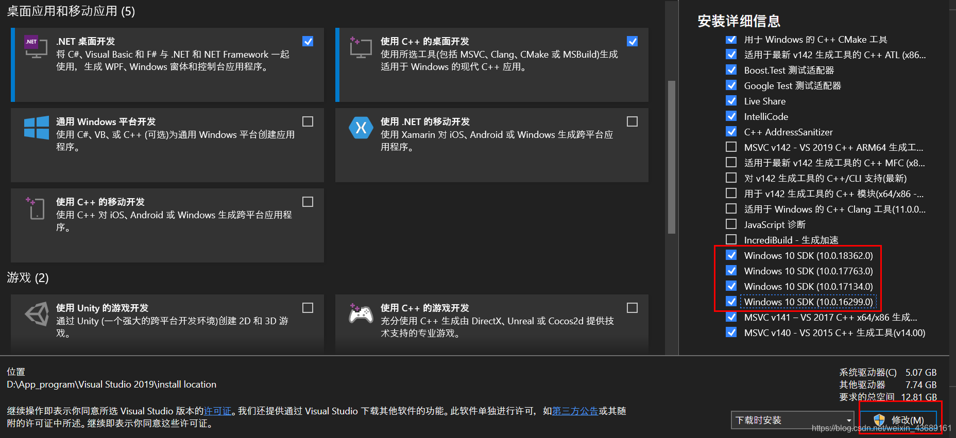Open the 第三方公告 third-party notices link

(x=575, y=411)
